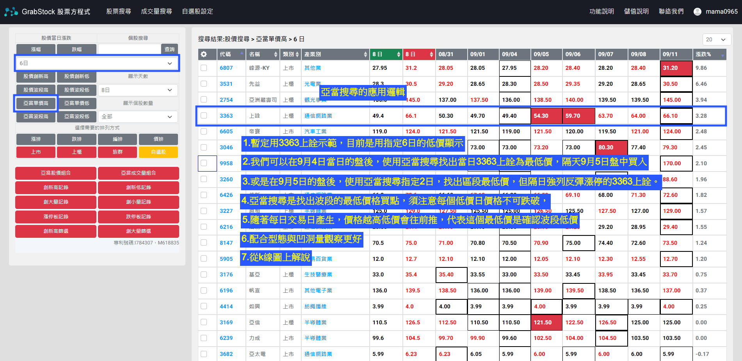
Task: Click 亞當波段高 button
Action: pos(36,117)
